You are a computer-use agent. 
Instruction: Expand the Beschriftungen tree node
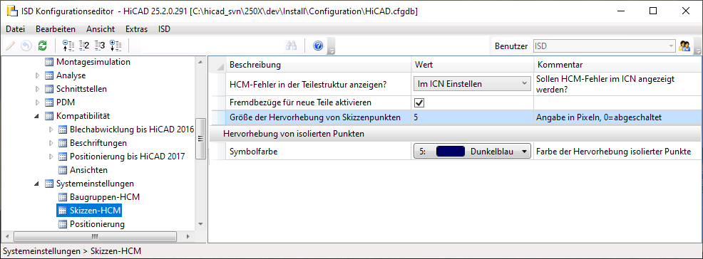click(51, 143)
